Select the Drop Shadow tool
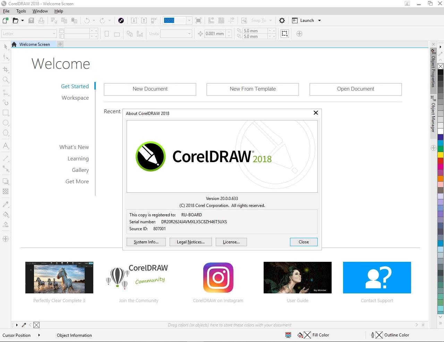This screenshot has width=444, height=342. tap(6, 181)
